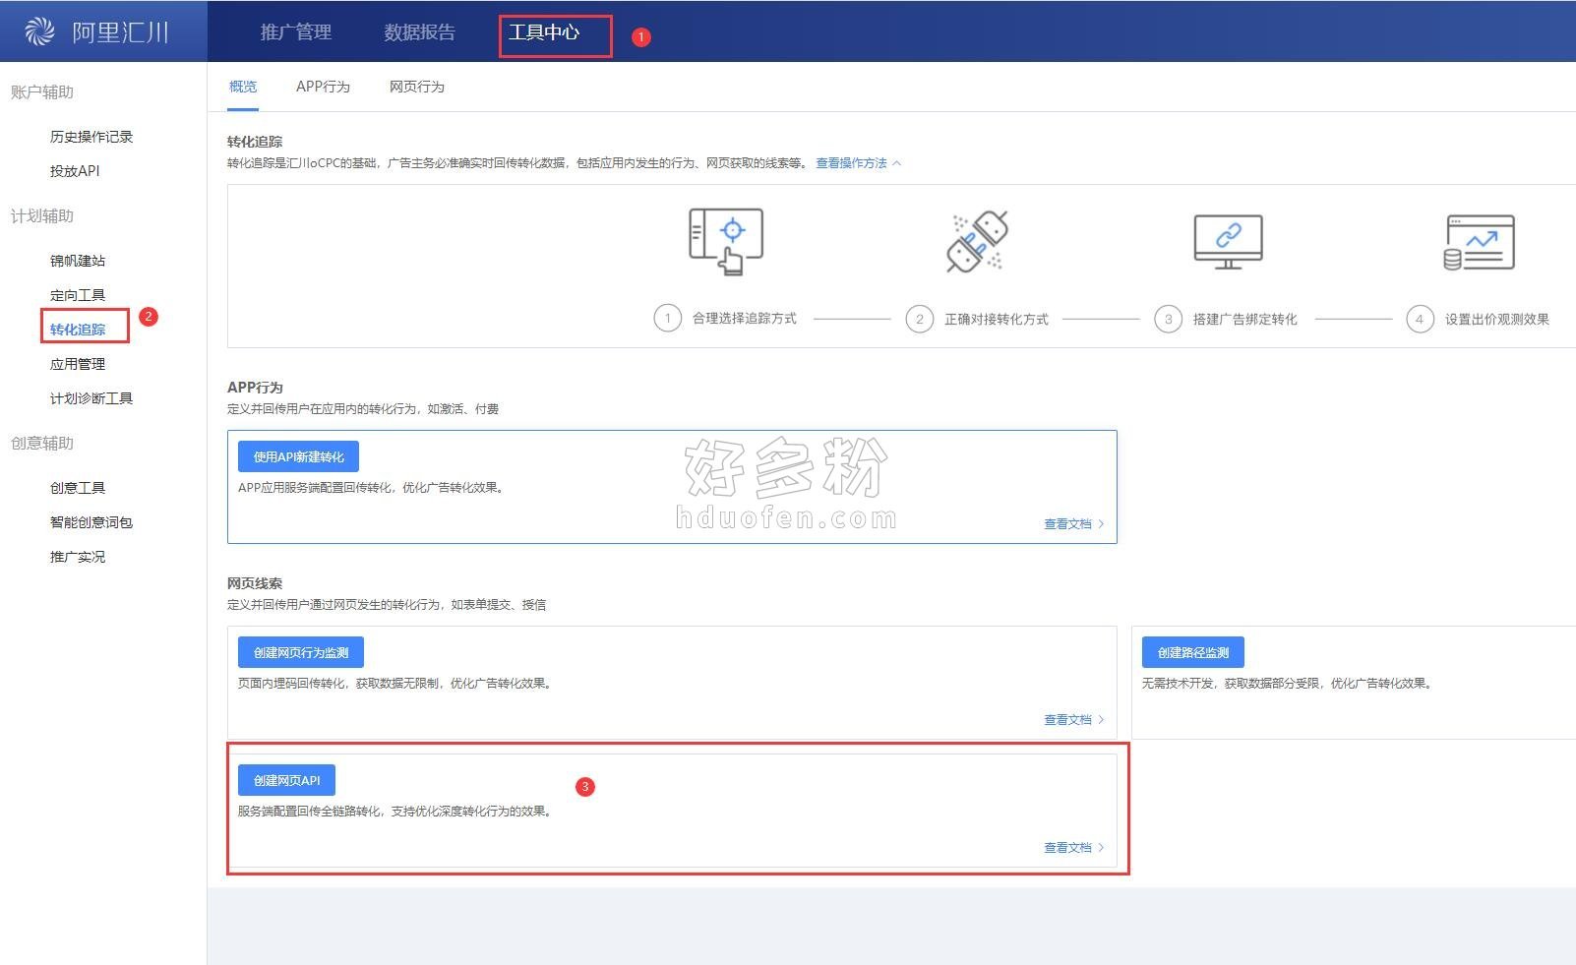
Task: Click step 3 circle number icon
Action: click(x=1168, y=319)
